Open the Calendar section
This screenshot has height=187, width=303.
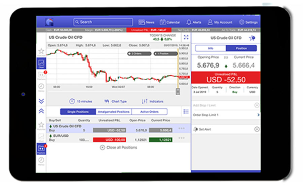pos(170,23)
